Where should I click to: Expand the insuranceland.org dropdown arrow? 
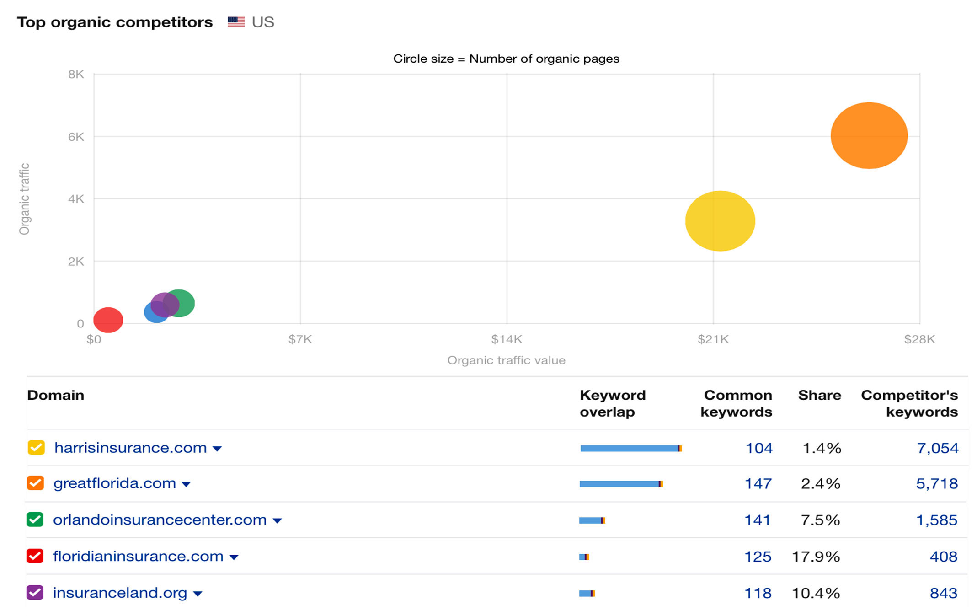198,595
